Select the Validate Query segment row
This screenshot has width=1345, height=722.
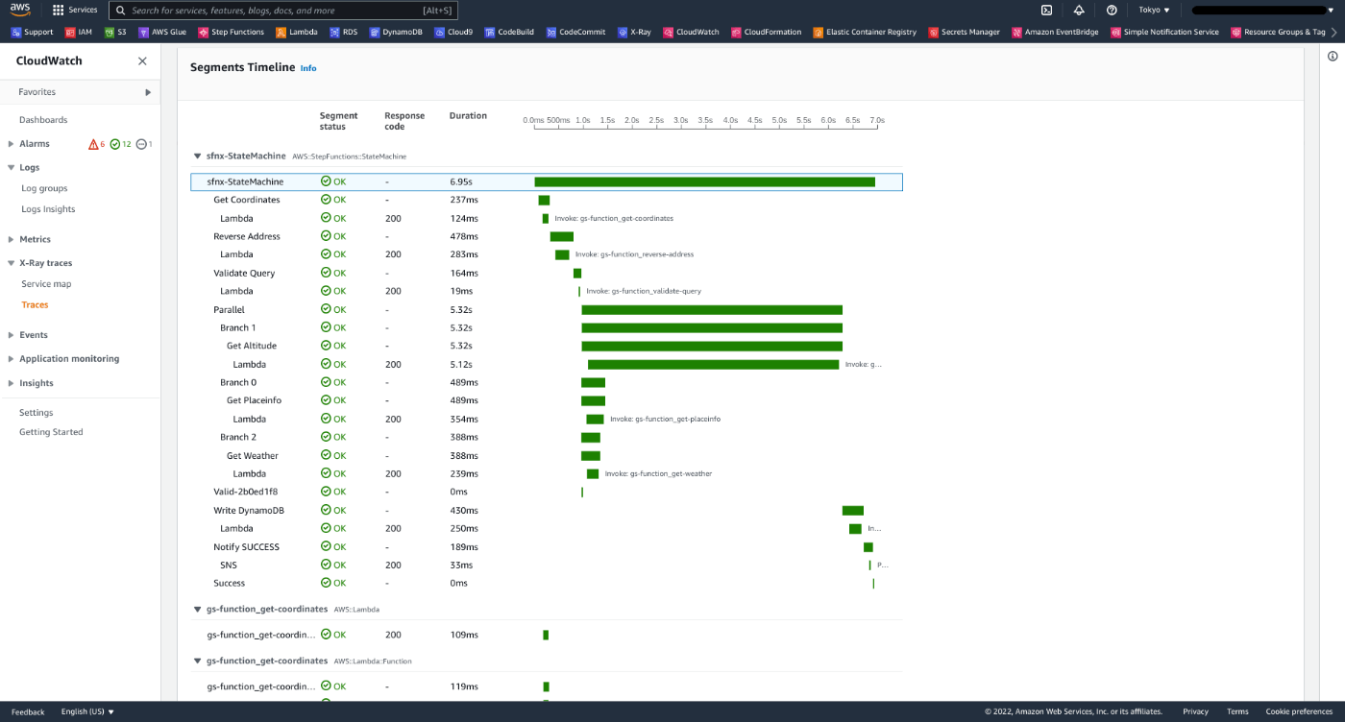point(547,273)
